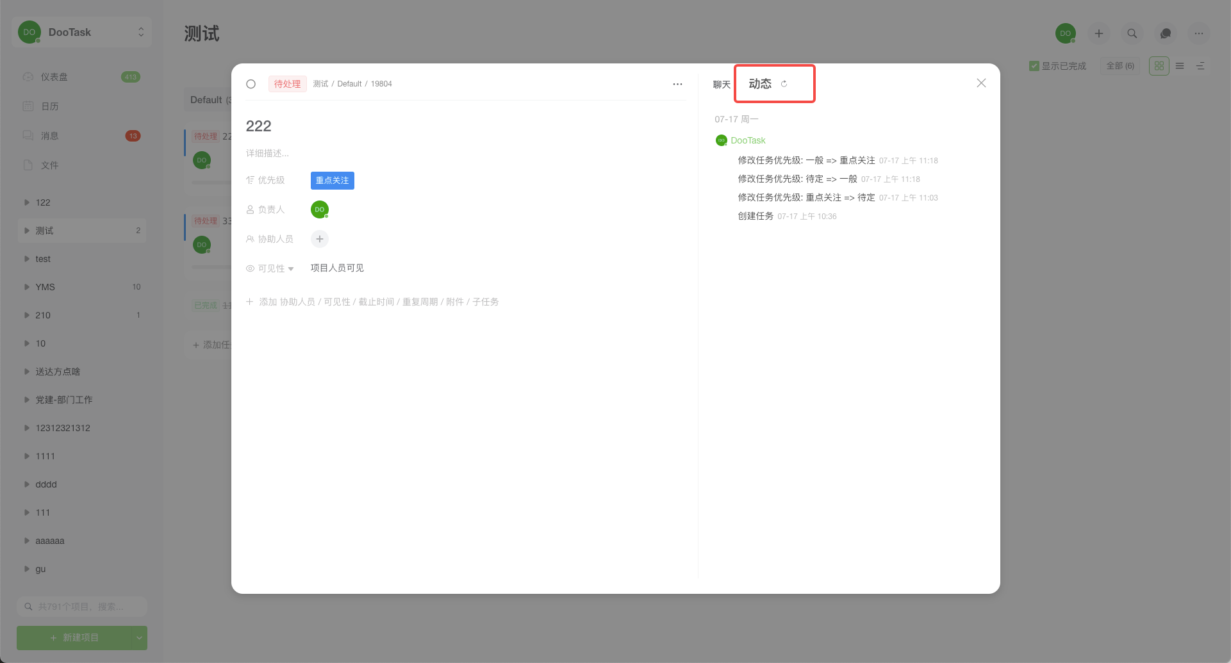The width and height of the screenshot is (1231, 663).
Task: Uncheck the 显示已完成 checkbox
Action: (1034, 65)
